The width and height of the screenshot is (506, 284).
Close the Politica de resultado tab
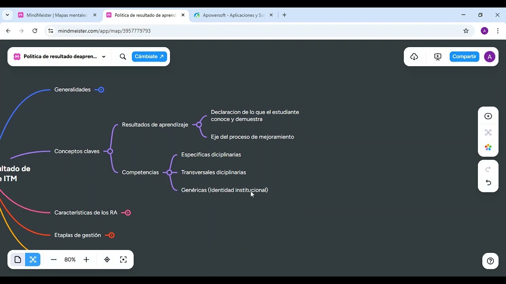(x=183, y=15)
